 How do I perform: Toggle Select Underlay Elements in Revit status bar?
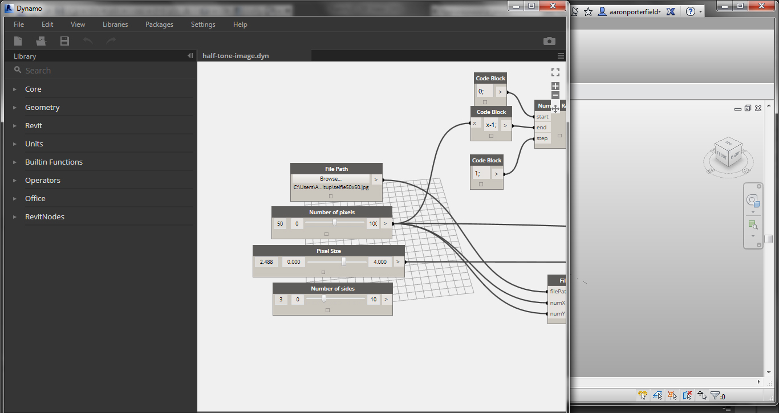pyautogui.click(x=658, y=395)
